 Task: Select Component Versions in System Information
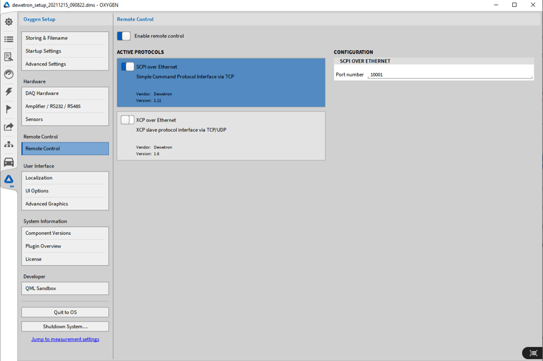(x=65, y=233)
